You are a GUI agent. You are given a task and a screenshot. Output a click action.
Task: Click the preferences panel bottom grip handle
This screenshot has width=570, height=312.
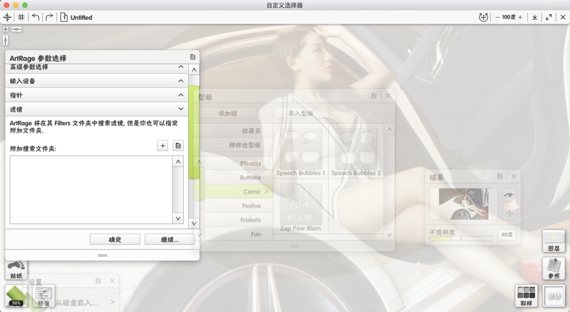tap(102, 255)
